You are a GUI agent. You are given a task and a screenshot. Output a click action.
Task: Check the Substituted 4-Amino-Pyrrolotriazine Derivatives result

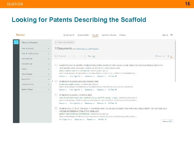[56, 65]
